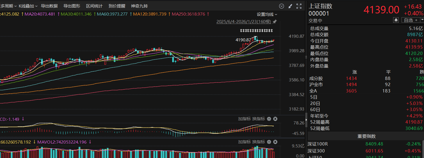Click 加指标 in the MACD panel
The height and width of the screenshot is (158, 424).
point(244,119)
